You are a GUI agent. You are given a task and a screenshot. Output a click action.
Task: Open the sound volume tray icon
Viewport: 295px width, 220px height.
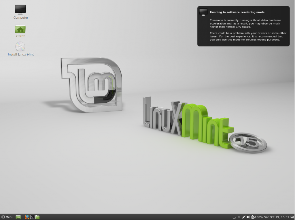coord(248,217)
